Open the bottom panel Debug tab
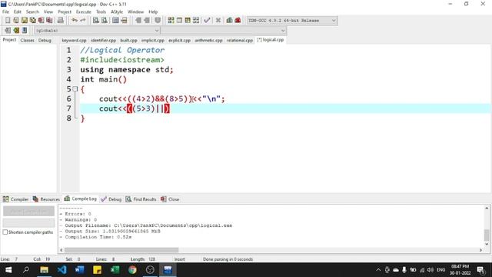492x277 pixels. click(x=111, y=199)
